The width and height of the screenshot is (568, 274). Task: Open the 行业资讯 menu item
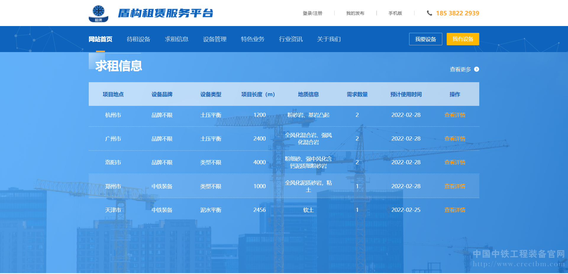(x=291, y=39)
